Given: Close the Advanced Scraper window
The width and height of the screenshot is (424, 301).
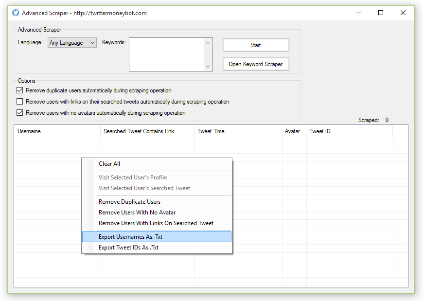Looking at the screenshot, I should pos(403,13).
